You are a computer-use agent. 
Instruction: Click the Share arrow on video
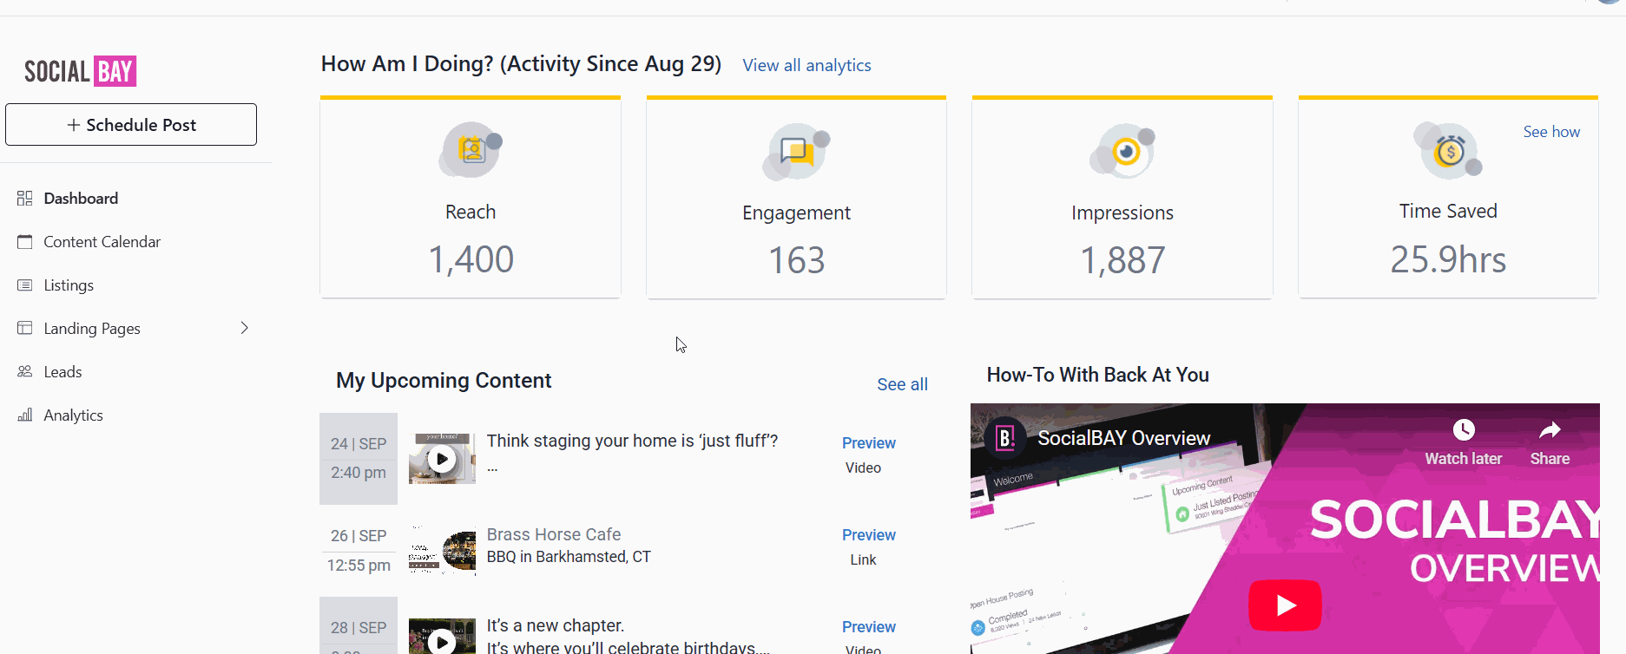pyautogui.click(x=1550, y=430)
